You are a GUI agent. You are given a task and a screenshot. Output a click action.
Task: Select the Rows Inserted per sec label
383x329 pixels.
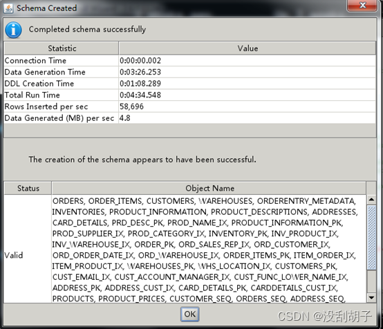pyautogui.click(x=46, y=106)
